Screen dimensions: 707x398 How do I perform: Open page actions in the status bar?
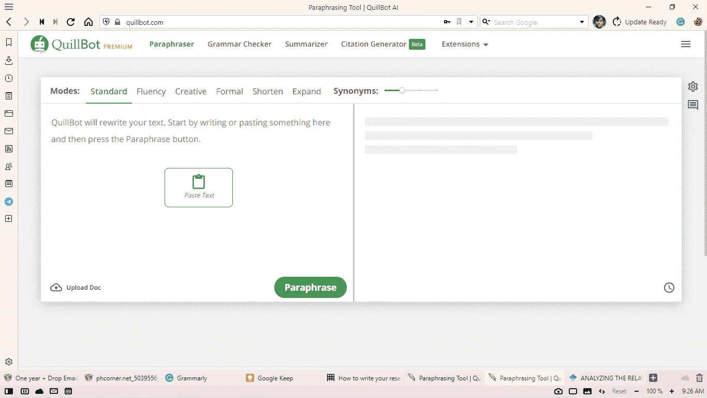click(602, 391)
